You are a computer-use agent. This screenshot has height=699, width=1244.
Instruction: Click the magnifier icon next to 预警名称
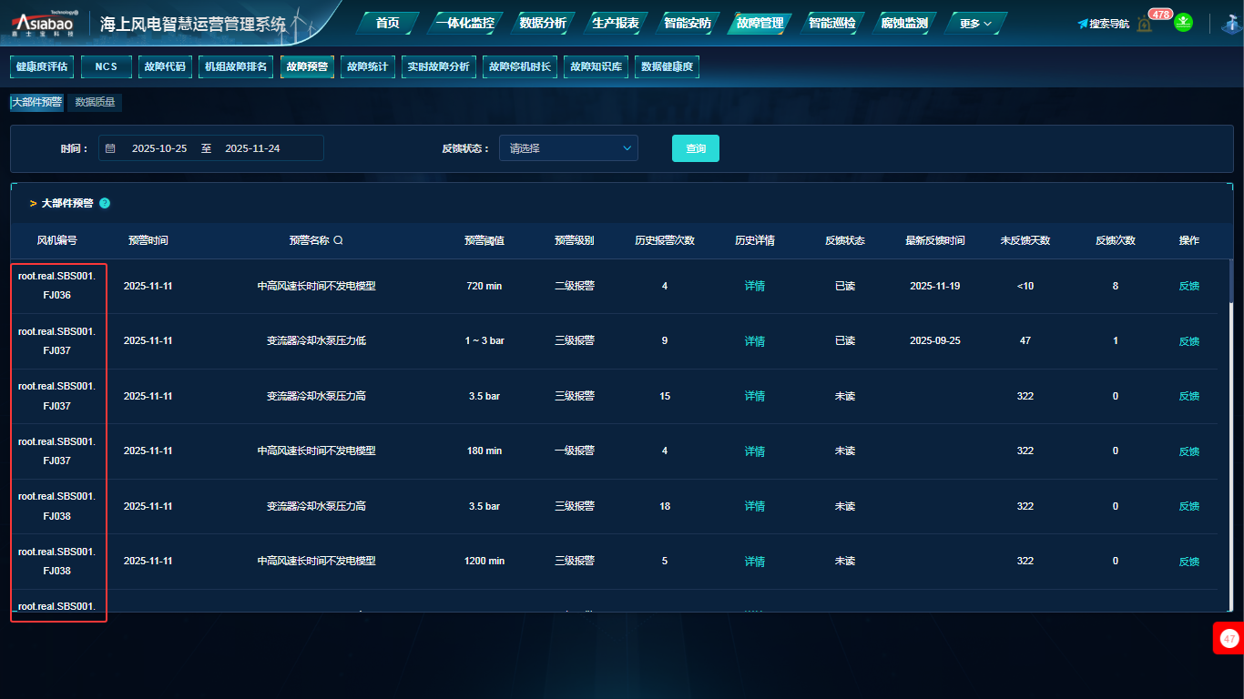pyautogui.click(x=338, y=240)
